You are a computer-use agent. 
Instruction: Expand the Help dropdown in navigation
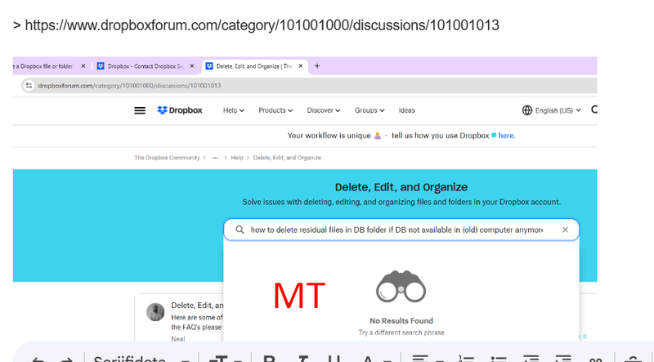[234, 110]
